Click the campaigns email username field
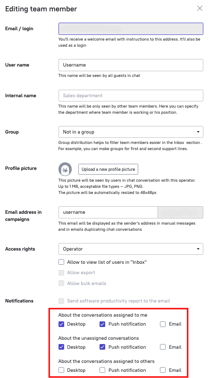Image resolution: width=209 pixels, height=378 pixels. pyautogui.click(x=108, y=212)
